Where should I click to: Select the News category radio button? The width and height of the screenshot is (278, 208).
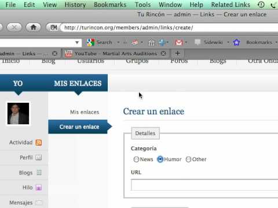(136, 159)
